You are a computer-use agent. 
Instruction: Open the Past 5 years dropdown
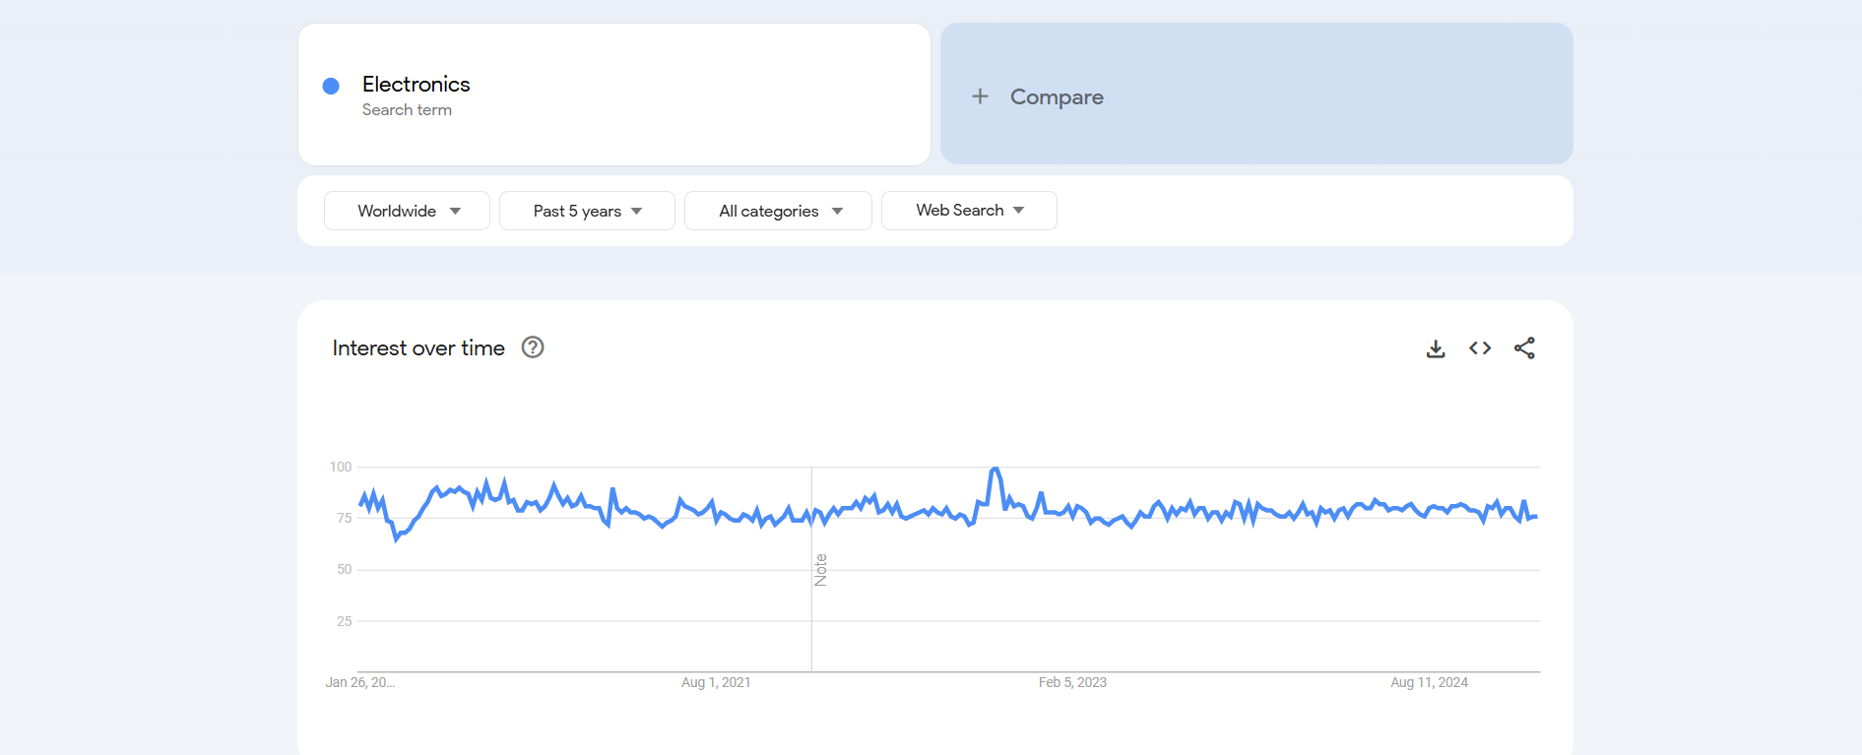pyautogui.click(x=587, y=211)
